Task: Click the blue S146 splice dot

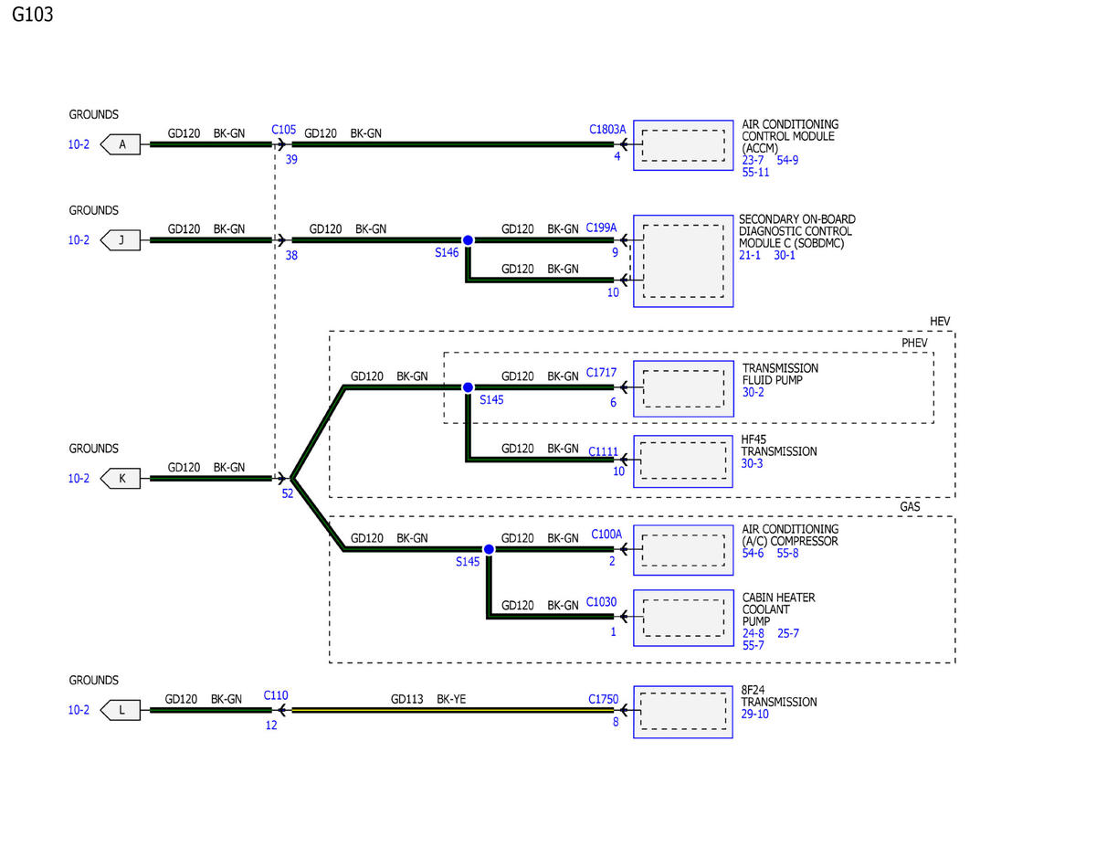Action: point(468,240)
